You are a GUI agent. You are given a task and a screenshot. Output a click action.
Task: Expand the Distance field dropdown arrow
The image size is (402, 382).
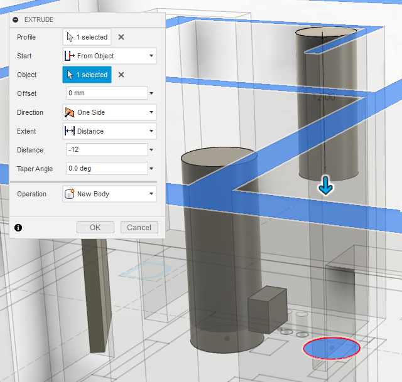coord(151,150)
